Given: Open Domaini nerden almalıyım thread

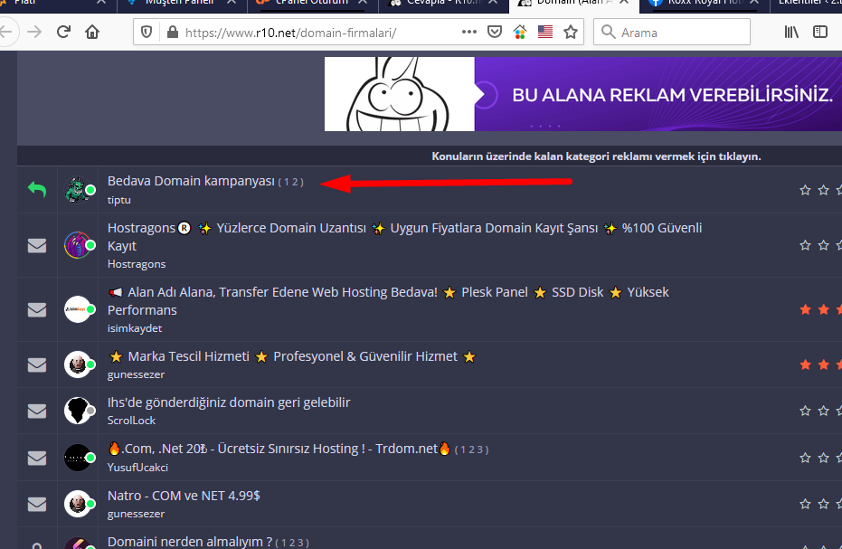Looking at the screenshot, I should (190, 542).
